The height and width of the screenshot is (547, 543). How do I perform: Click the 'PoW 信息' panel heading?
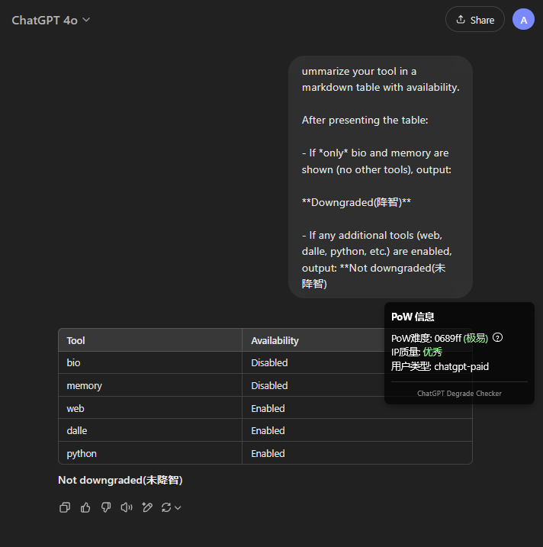(413, 317)
